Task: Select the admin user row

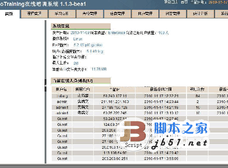Action: (140, 102)
